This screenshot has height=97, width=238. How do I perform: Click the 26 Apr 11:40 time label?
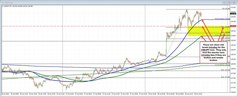click(24, 94)
